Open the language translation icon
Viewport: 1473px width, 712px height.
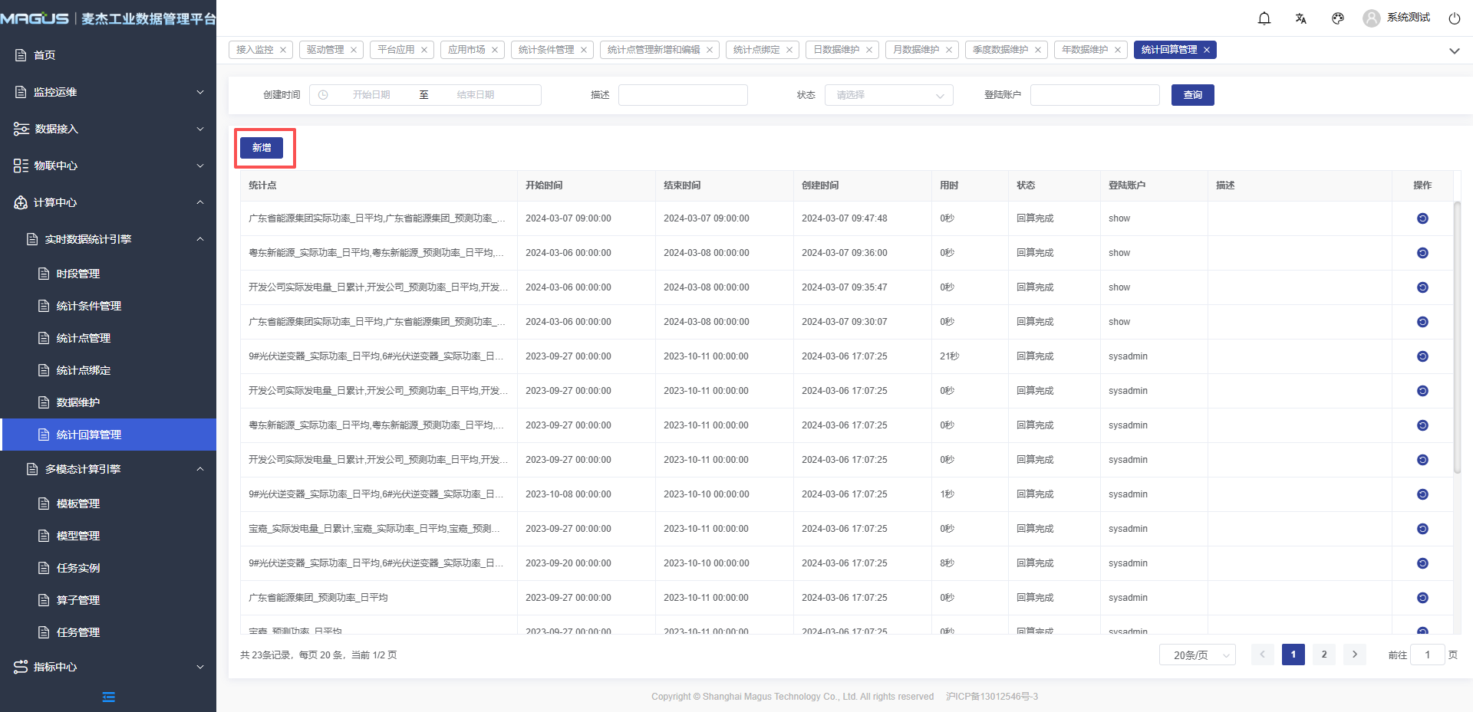pos(1301,18)
